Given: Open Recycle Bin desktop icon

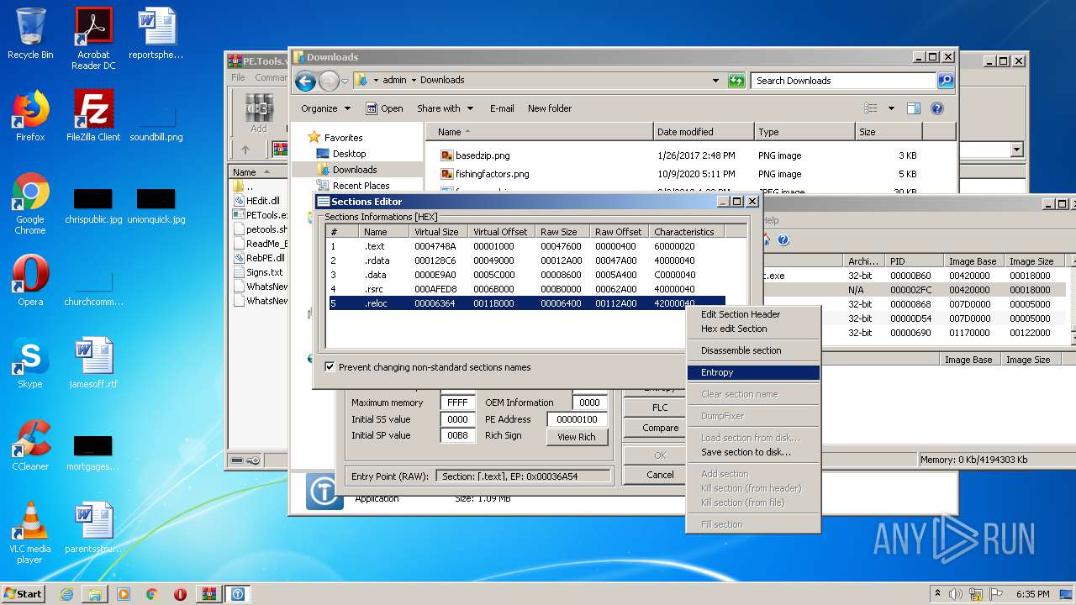Looking at the screenshot, I should pos(29,34).
